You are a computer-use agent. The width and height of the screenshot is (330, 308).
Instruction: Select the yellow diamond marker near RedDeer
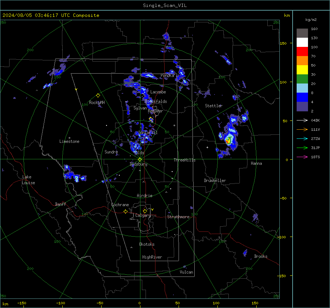point(151,119)
